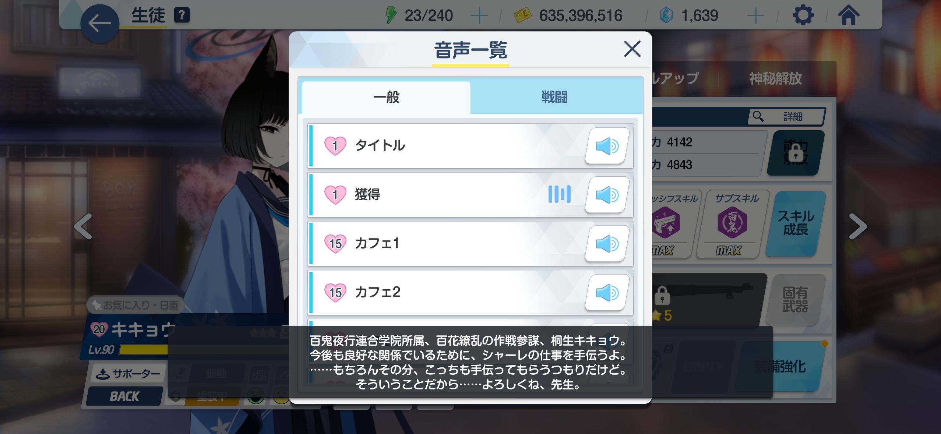
Task: Select the サブスキル icon
Action: point(733,223)
